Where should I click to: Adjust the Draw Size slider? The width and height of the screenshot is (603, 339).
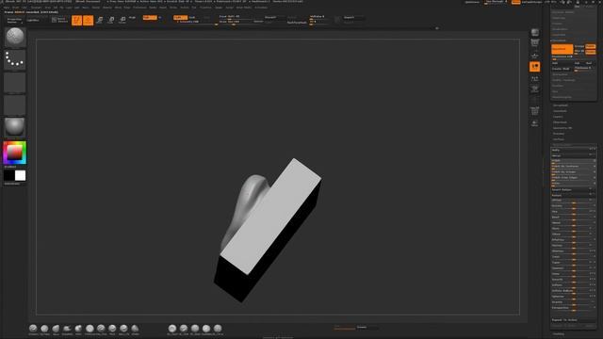pos(236,22)
